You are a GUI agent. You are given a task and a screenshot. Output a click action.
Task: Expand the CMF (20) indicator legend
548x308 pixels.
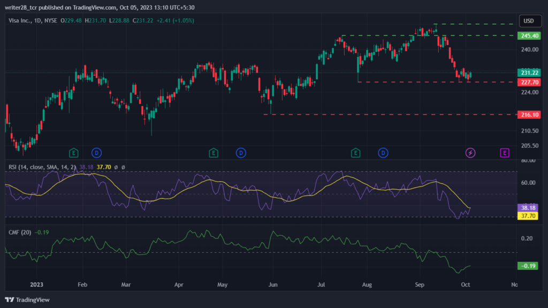point(20,232)
